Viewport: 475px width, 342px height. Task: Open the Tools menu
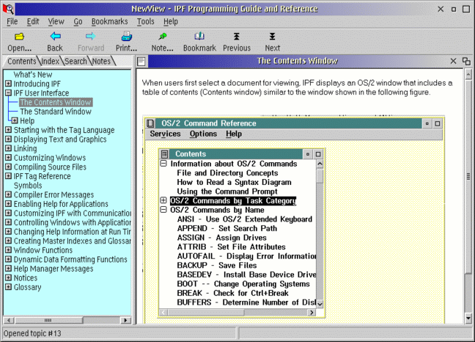click(145, 21)
